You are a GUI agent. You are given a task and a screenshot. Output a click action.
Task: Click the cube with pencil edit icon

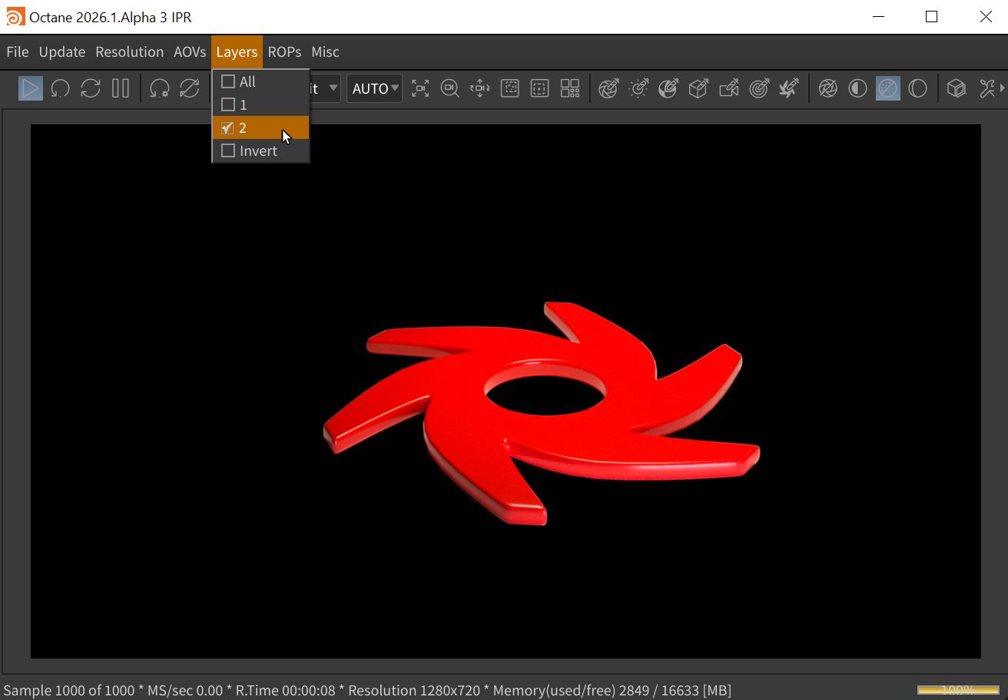pyautogui.click(x=698, y=88)
